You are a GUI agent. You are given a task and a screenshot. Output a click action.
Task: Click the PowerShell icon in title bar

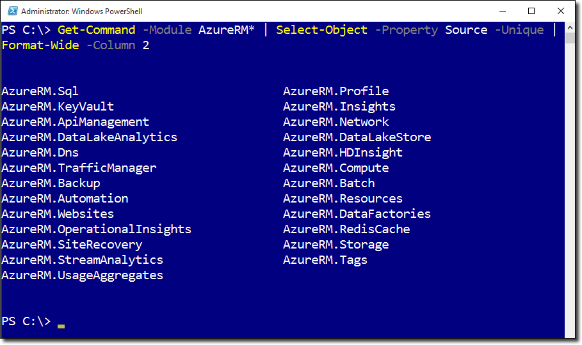click(x=12, y=11)
